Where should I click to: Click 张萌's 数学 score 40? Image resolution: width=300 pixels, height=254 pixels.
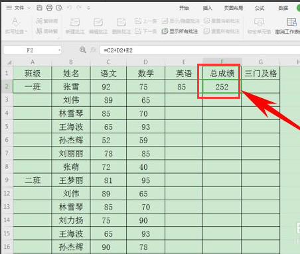(x=145, y=166)
